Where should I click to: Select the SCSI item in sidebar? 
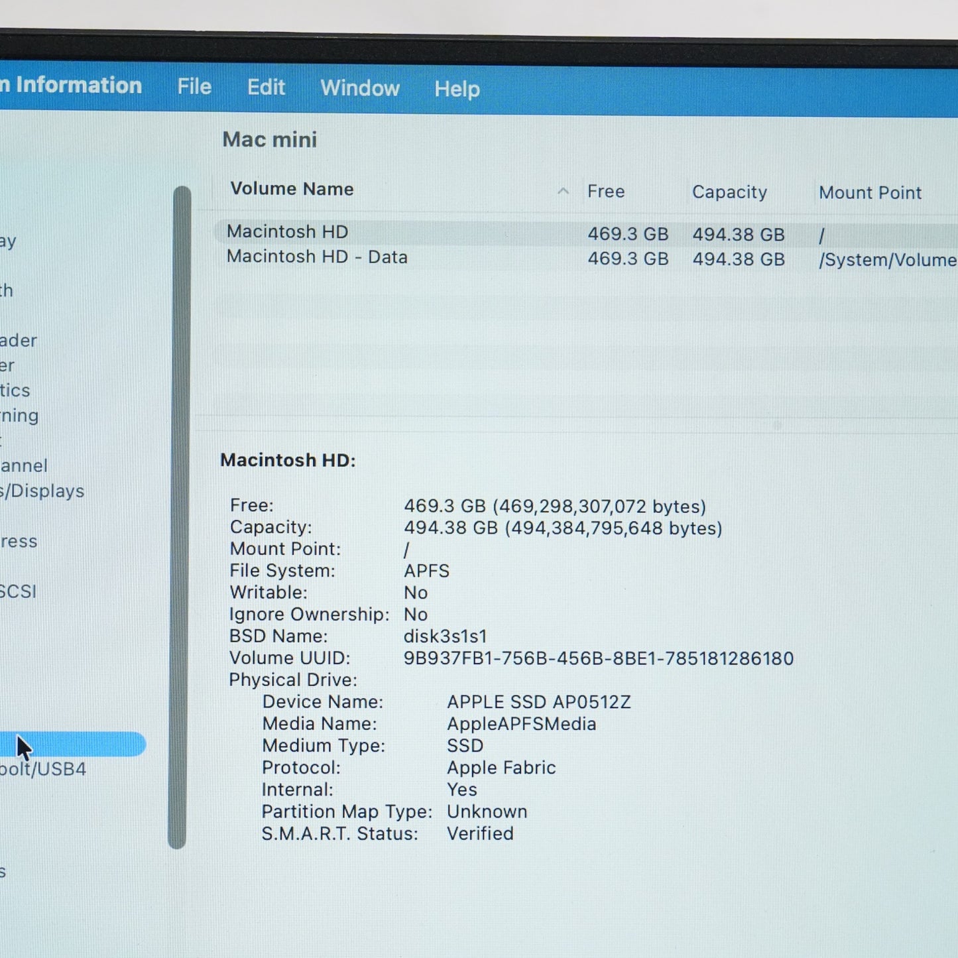click(18, 591)
